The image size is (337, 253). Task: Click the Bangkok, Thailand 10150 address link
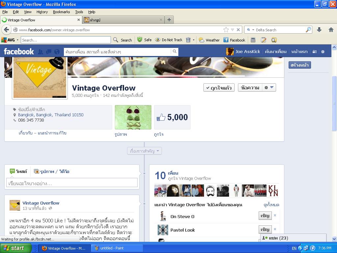[x=51, y=115]
